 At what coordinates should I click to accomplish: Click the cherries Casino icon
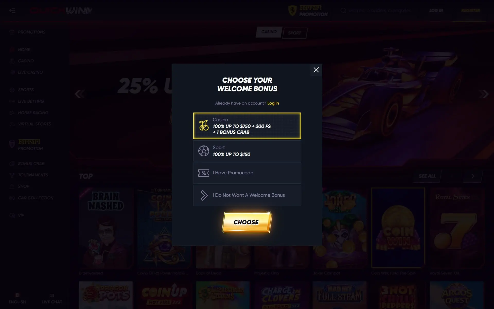(204, 125)
